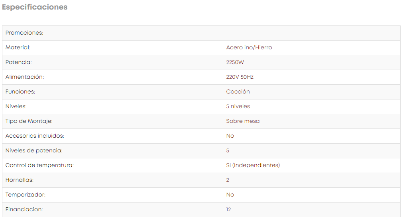Click the Potencia label
Image resolution: width=405 pixels, height=222 pixels.
(x=19, y=62)
